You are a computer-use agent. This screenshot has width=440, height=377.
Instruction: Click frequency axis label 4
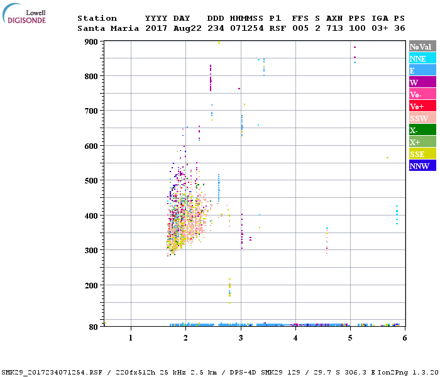coord(295,338)
